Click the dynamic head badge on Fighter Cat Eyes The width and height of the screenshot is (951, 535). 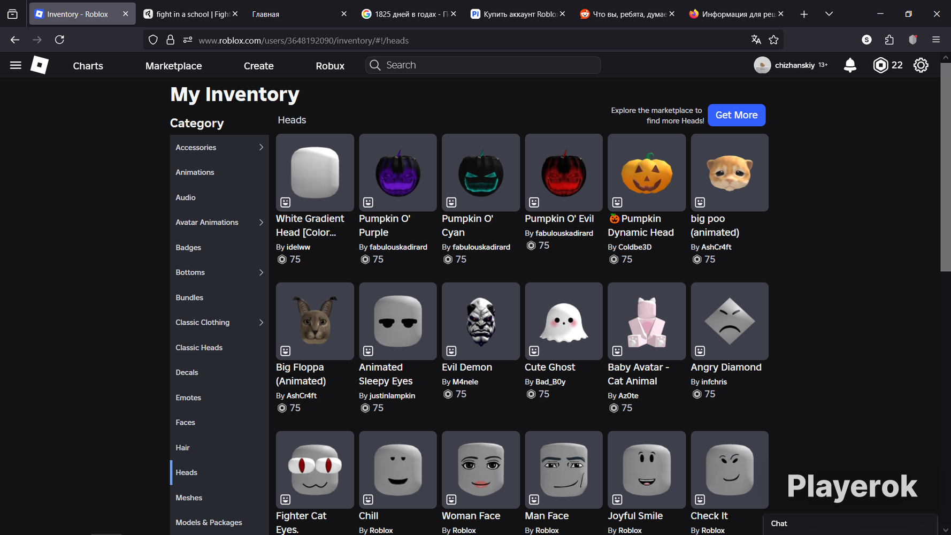(x=286, y=500)
